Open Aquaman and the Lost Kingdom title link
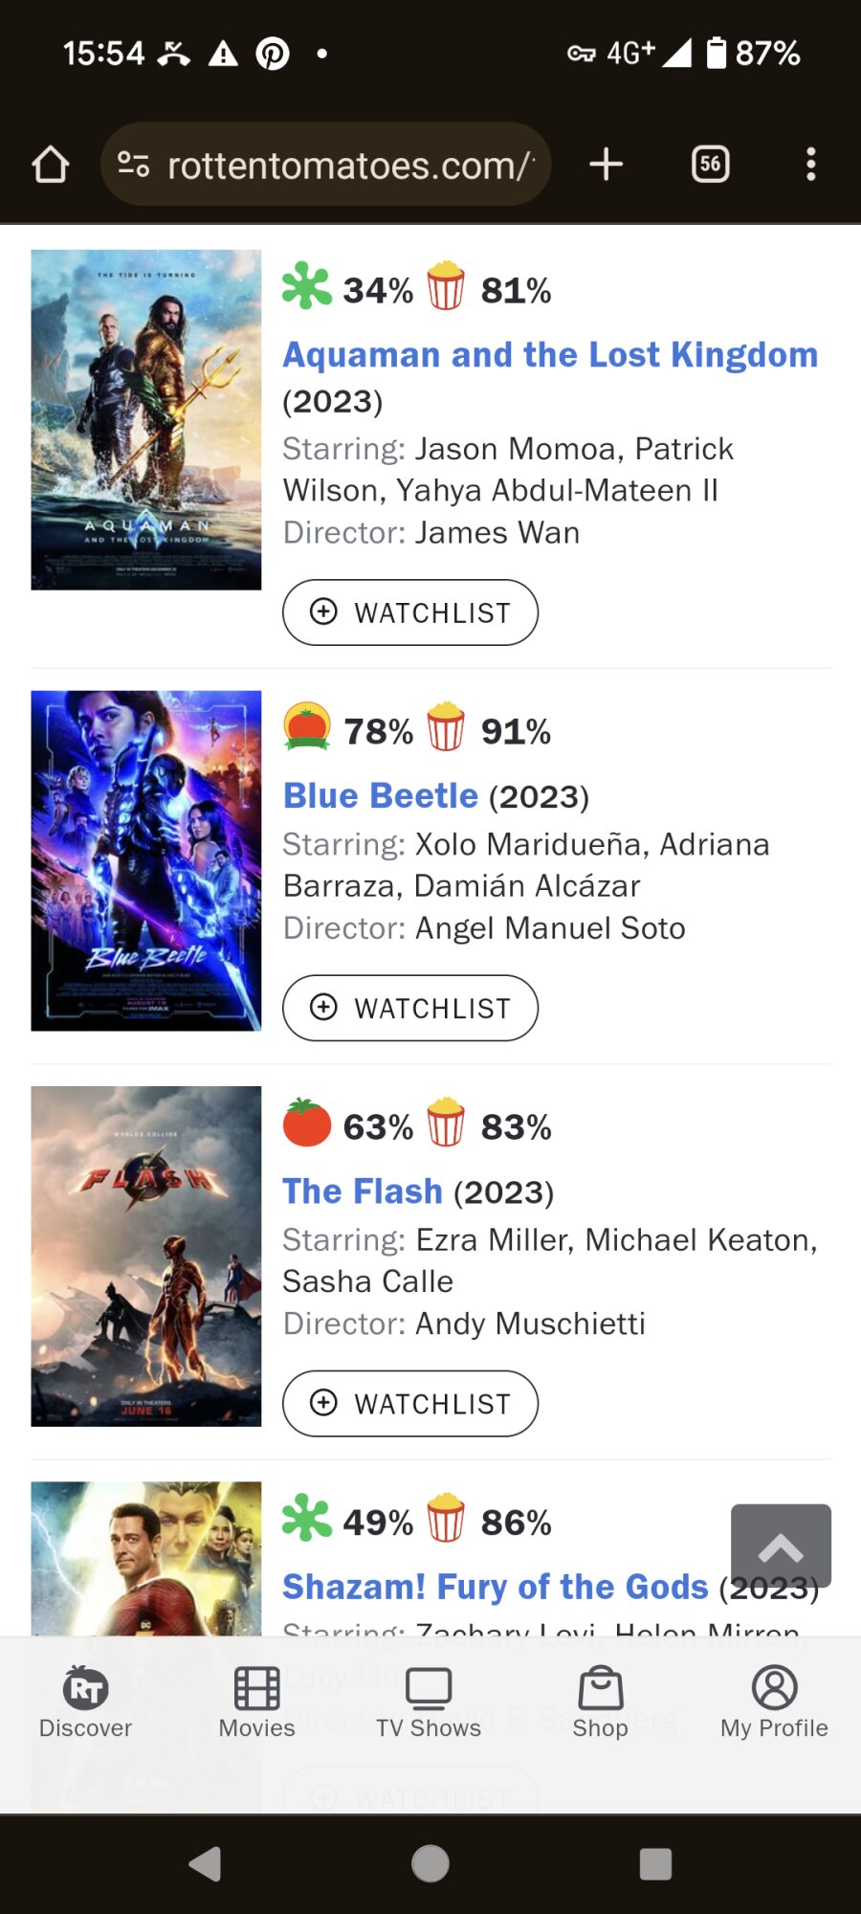Image resolution: width=861 pixels, height=1914 pixels. pos(550,355)
